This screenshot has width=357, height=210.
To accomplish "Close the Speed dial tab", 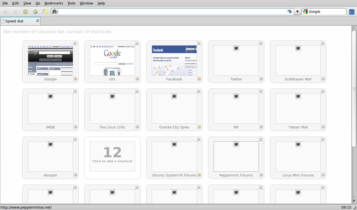I will point(37,21).
